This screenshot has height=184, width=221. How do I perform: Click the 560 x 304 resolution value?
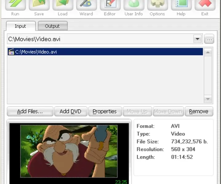[183, 149]
